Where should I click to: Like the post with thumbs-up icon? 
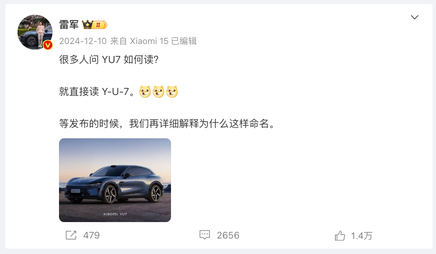[340, 235]
